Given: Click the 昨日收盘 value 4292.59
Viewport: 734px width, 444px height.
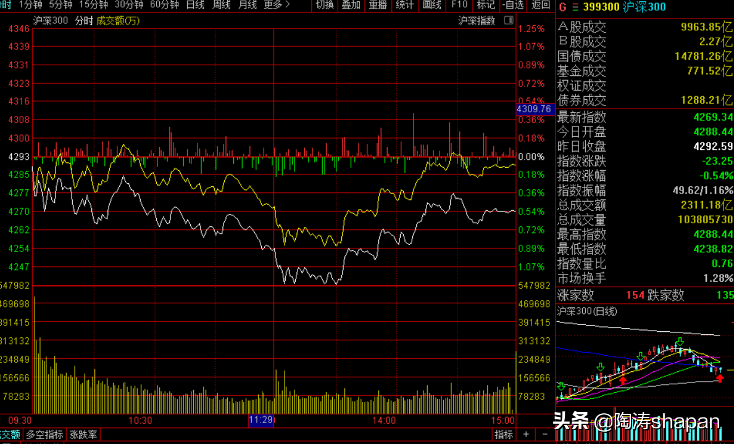Looking at the screenshot, I should point(713,147).
